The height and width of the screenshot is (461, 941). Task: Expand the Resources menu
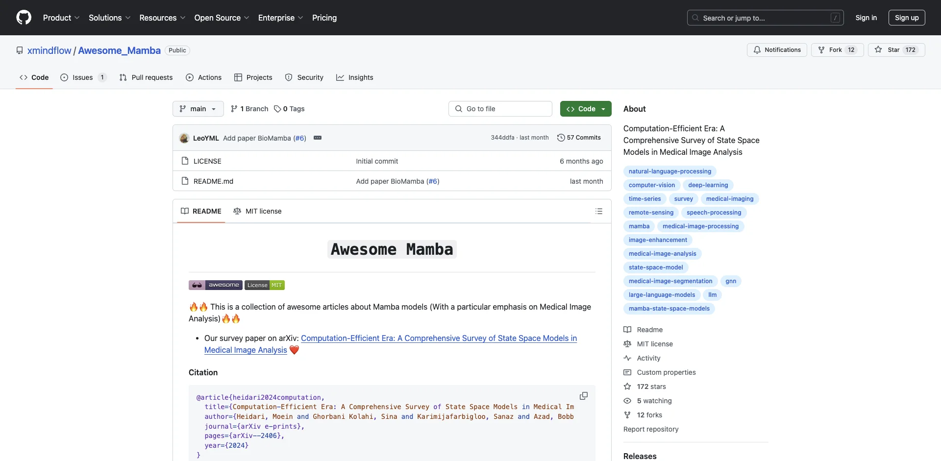(x=162, y=18)
